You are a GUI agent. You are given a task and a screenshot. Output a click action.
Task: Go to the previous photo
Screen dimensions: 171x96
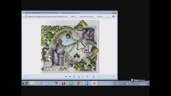click(66, 77)
